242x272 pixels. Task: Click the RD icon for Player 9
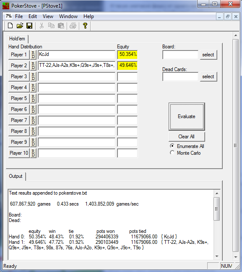tap(33, 142)
